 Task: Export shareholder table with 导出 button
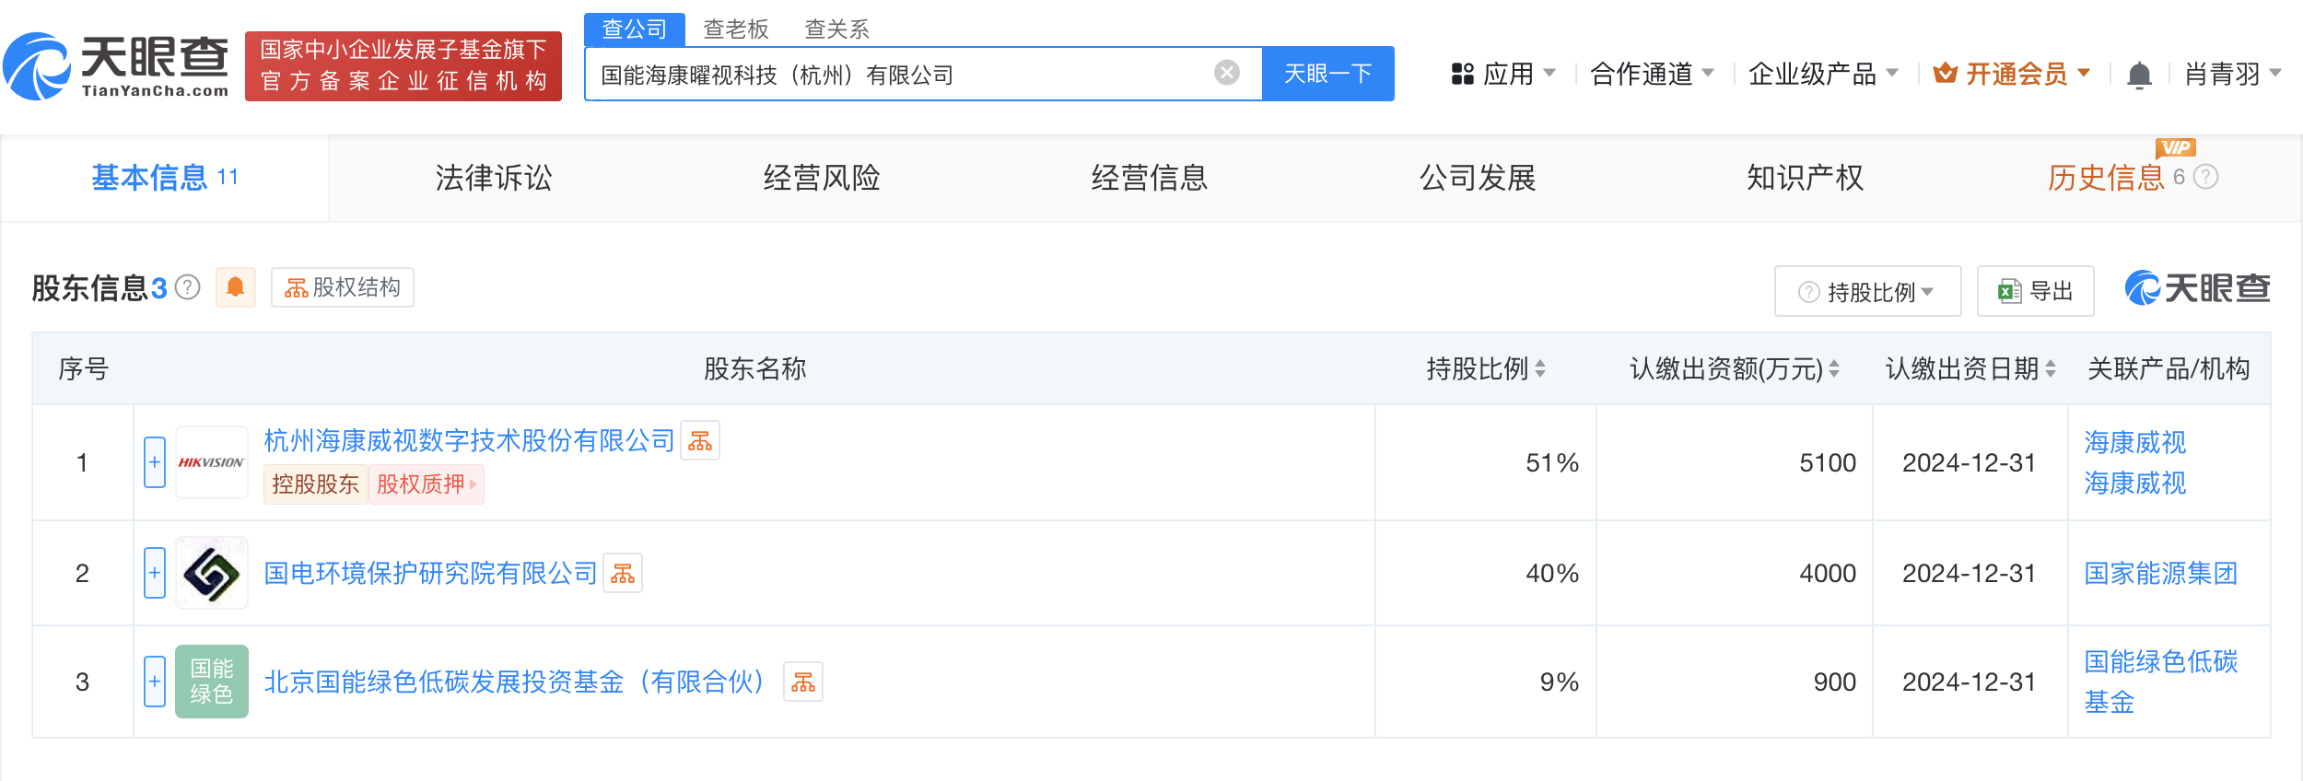[2036, 292]
